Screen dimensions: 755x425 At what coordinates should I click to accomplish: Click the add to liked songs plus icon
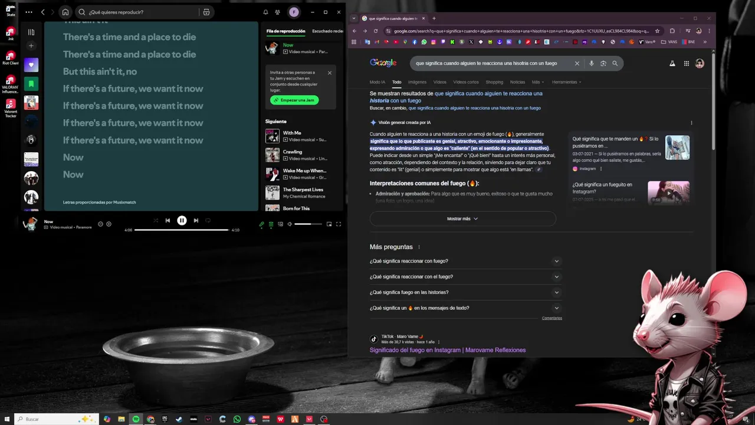point(109,224)
